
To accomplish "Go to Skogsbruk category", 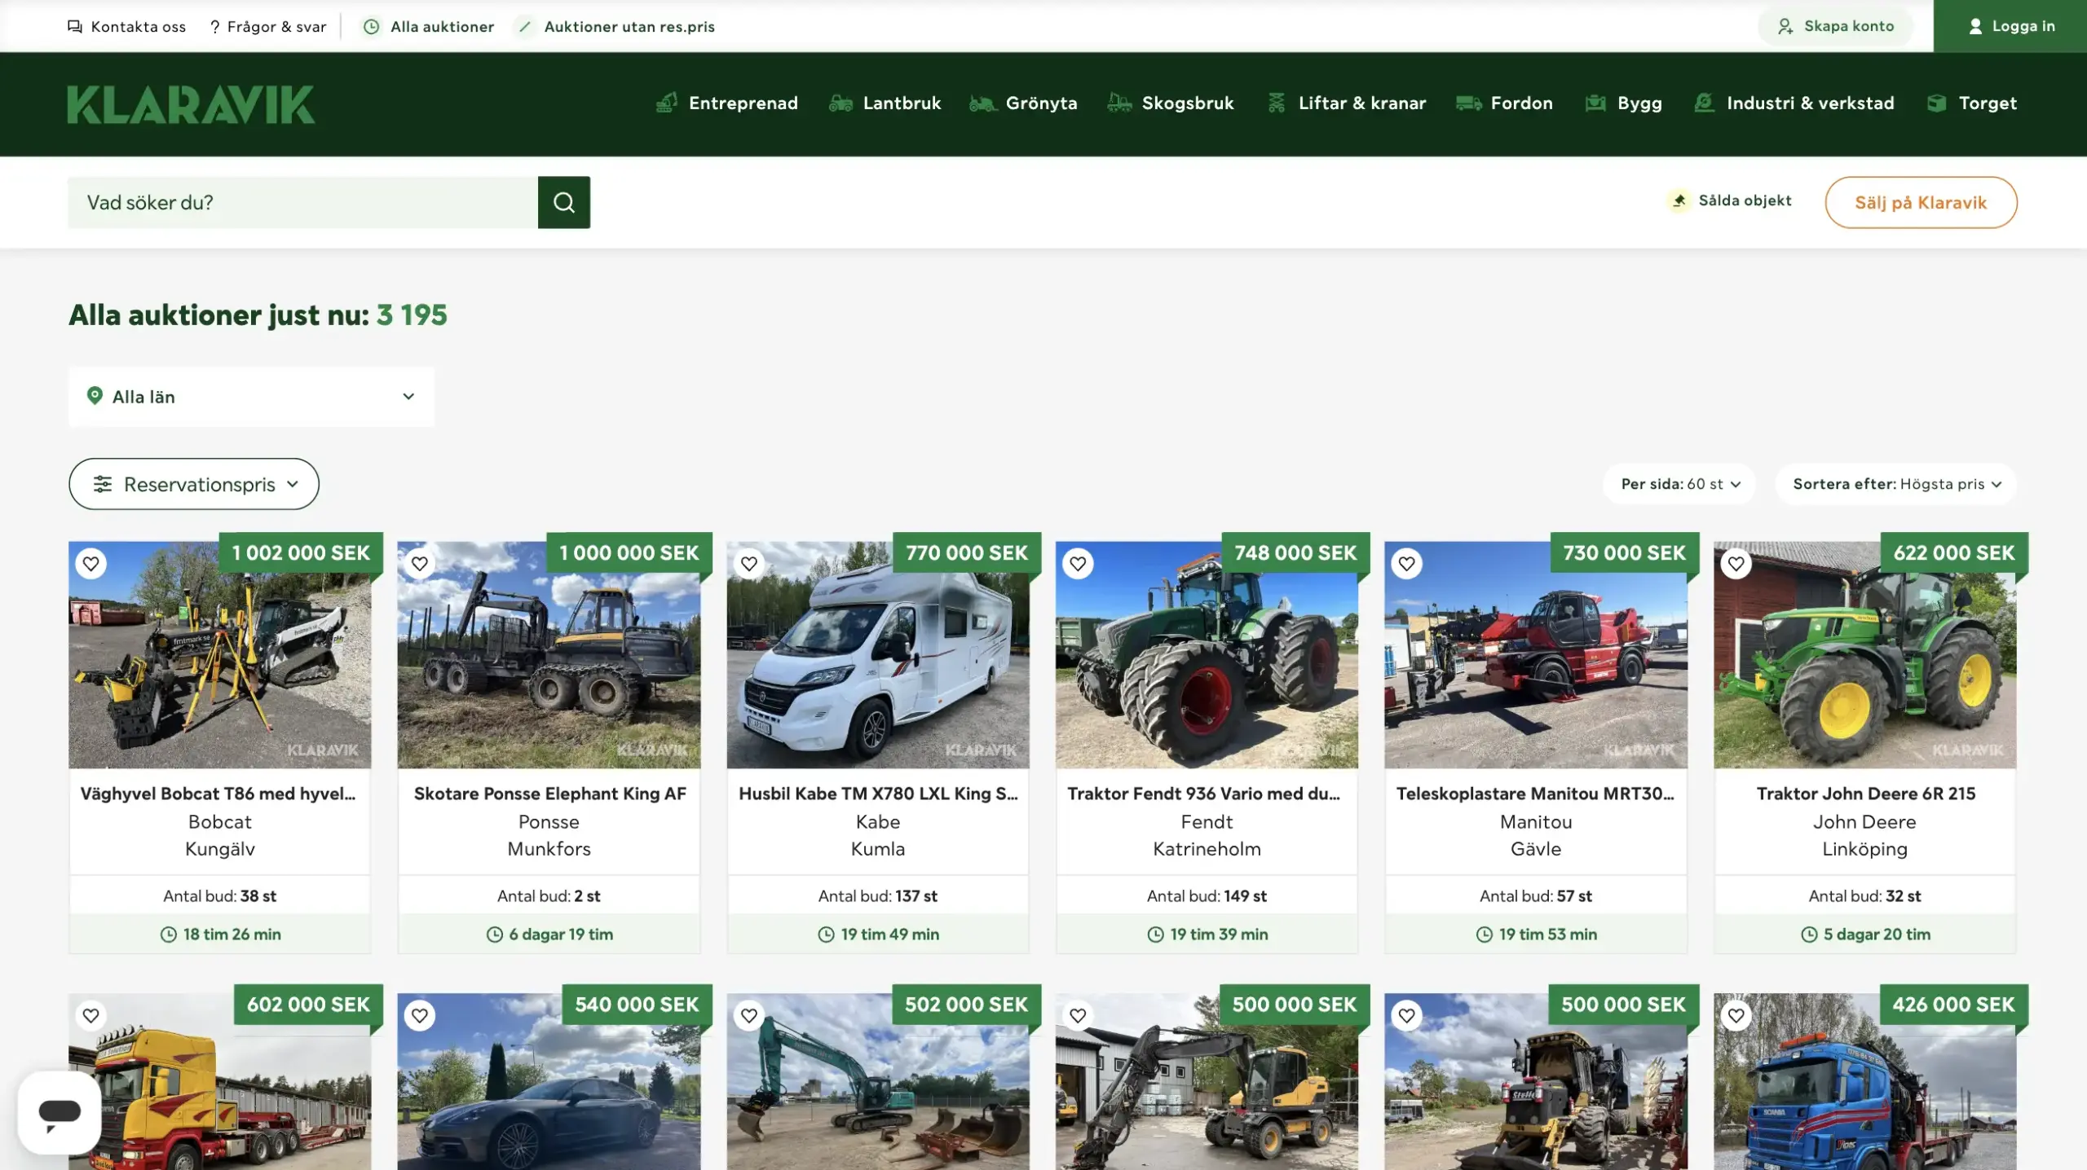I will [x=1171, y=103].
